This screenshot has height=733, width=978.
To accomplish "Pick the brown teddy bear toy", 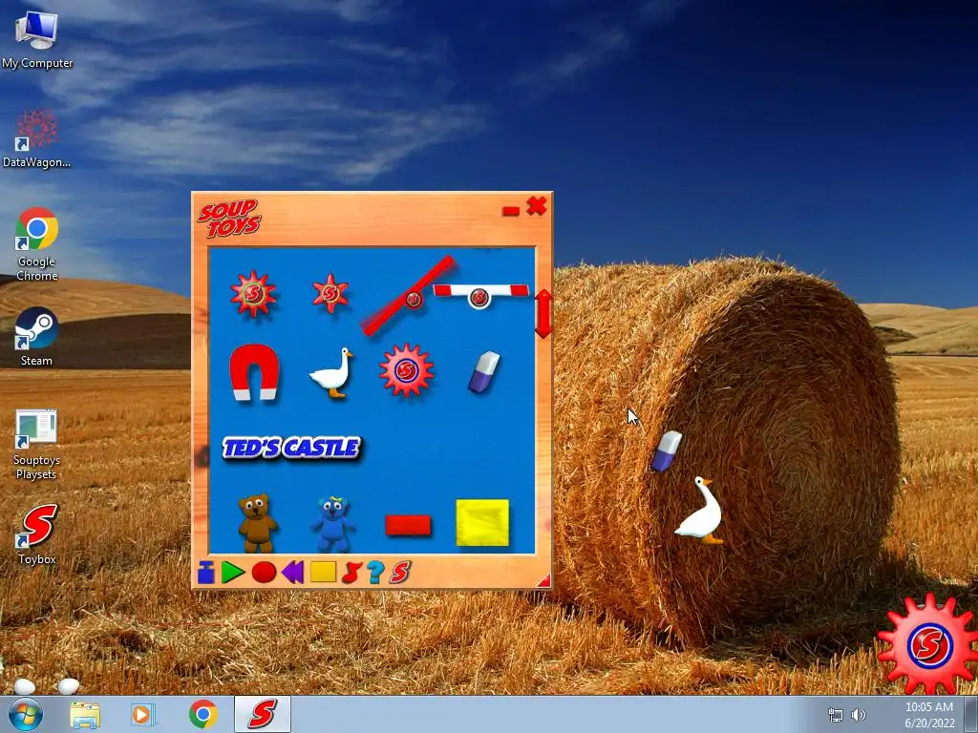I will tap(257, 523).
